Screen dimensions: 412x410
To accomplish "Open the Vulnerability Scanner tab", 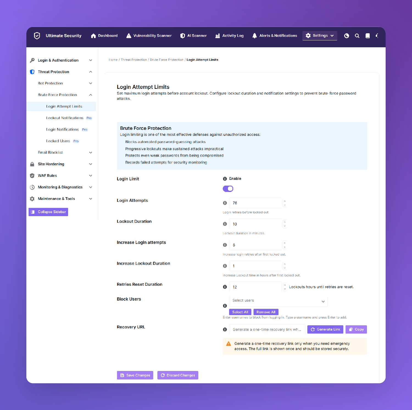I will coord(149,36).
